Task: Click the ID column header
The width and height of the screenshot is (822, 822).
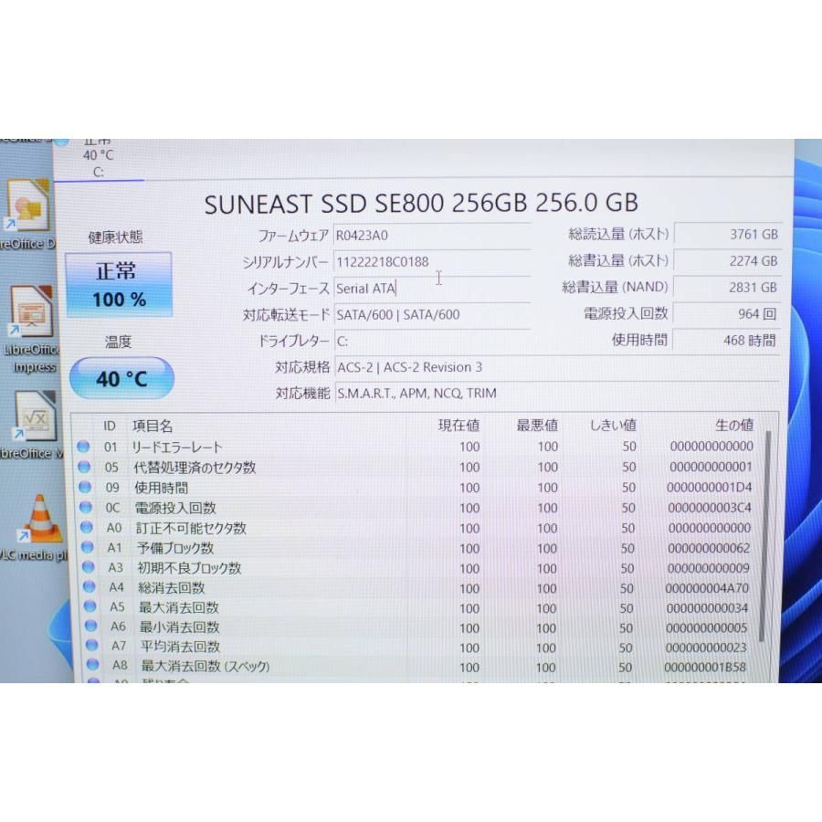Action: coord(109,426)
